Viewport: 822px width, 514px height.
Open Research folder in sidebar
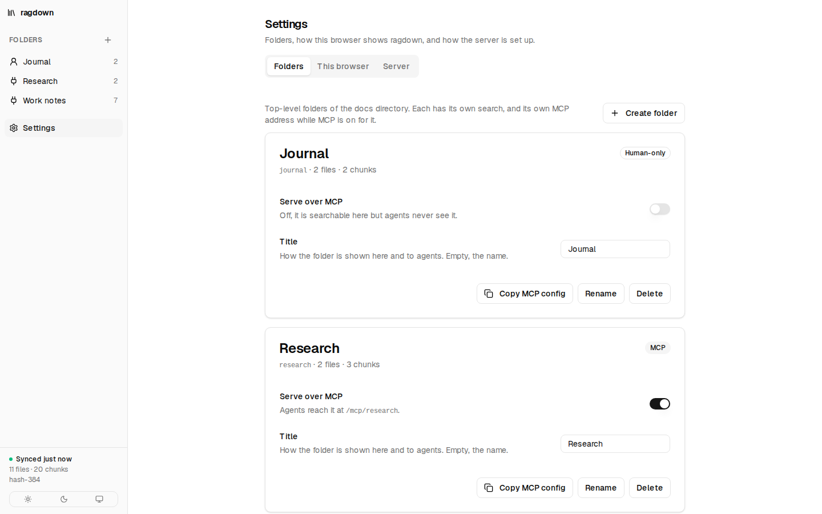click(x=63, y=81)
